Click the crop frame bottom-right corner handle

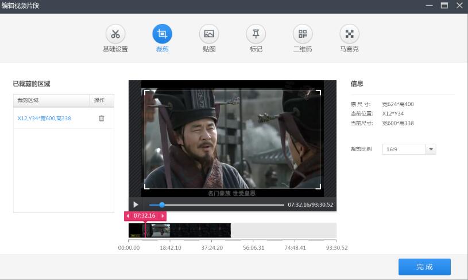[x=319, y=187]
